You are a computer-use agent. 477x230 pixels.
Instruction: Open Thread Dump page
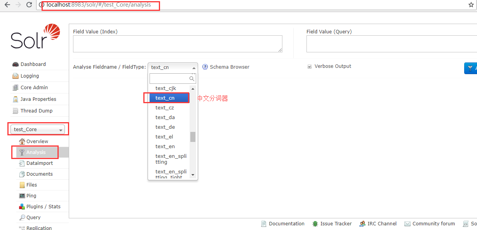click(37, 111)
